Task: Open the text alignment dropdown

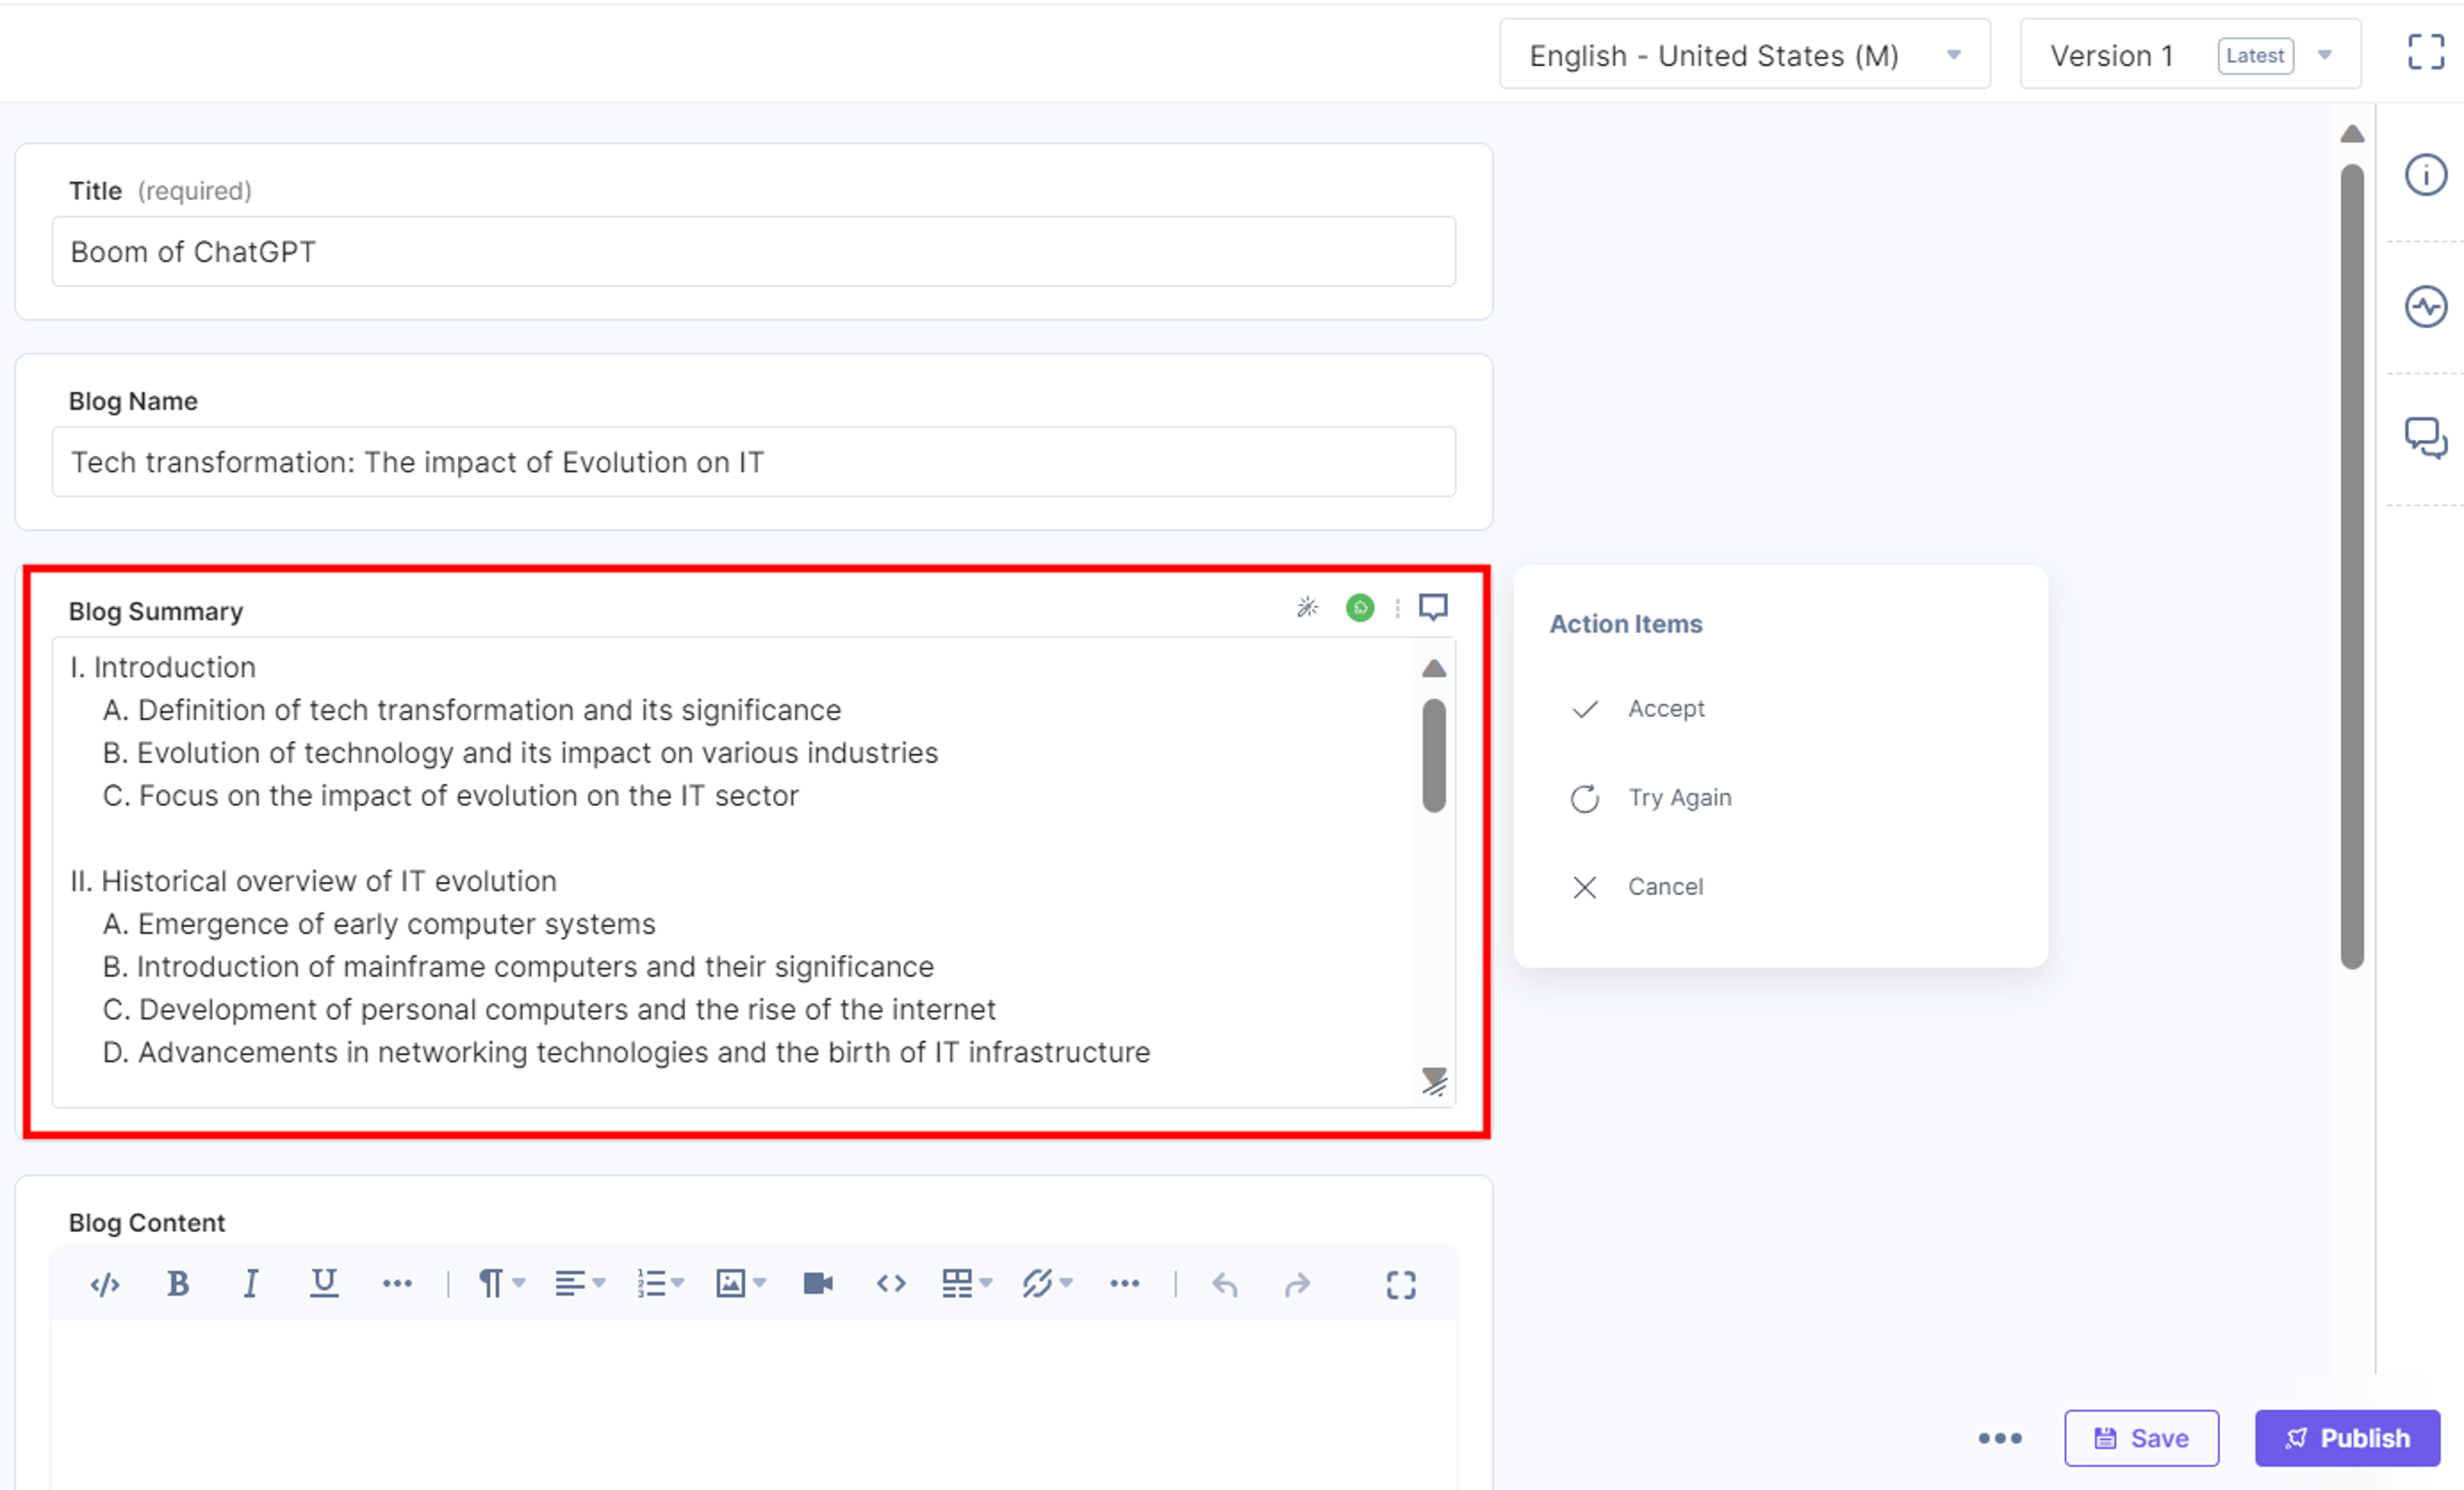Action: (x=580, y=1284)
